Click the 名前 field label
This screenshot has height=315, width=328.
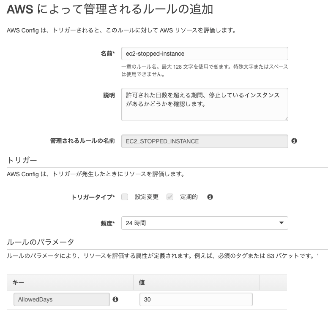point(107,54)
